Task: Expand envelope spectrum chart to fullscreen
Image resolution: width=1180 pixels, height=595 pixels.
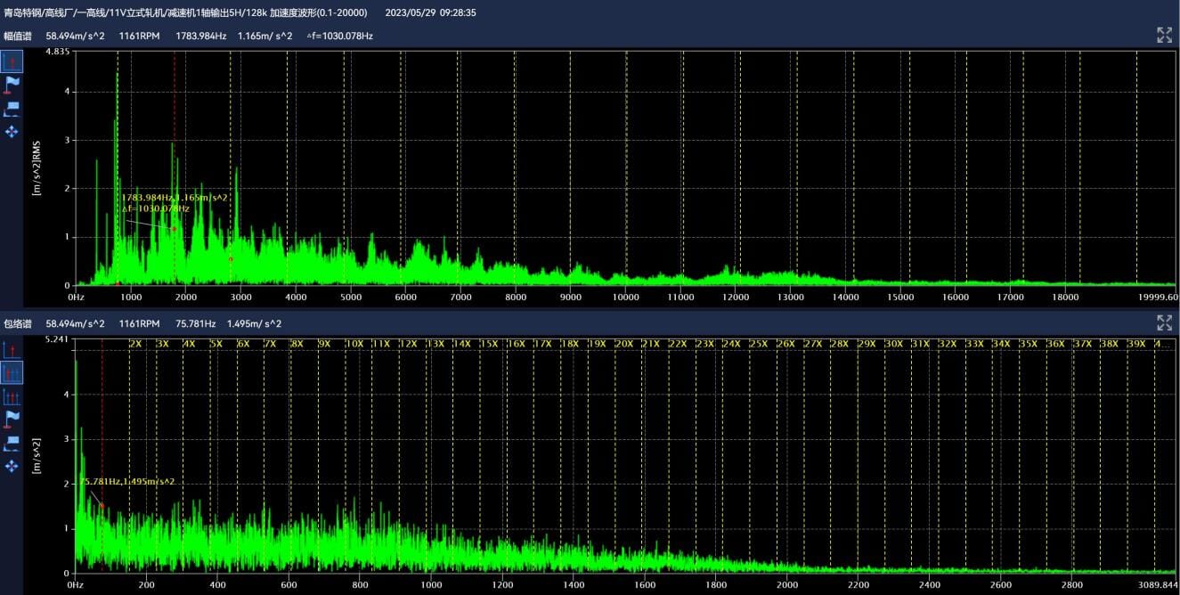Action: (1164, 322)
